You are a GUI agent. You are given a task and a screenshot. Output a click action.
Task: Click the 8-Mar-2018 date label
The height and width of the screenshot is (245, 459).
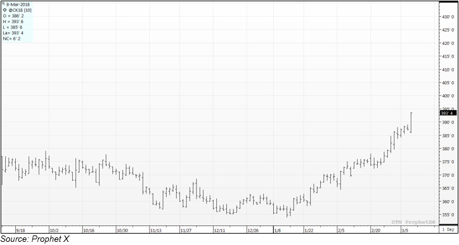tap(18, 4)
